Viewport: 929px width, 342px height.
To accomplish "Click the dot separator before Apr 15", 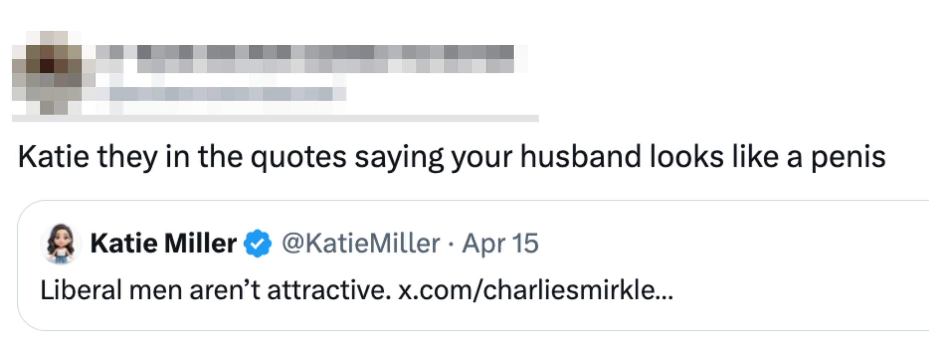I will (x=451, y=244).
